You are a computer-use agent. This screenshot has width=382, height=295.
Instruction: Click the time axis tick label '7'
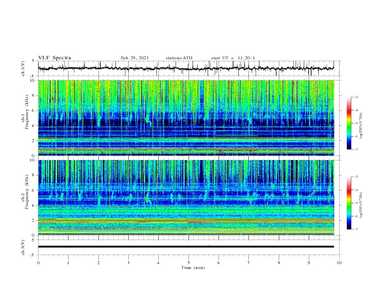click(x=249, y=263)
